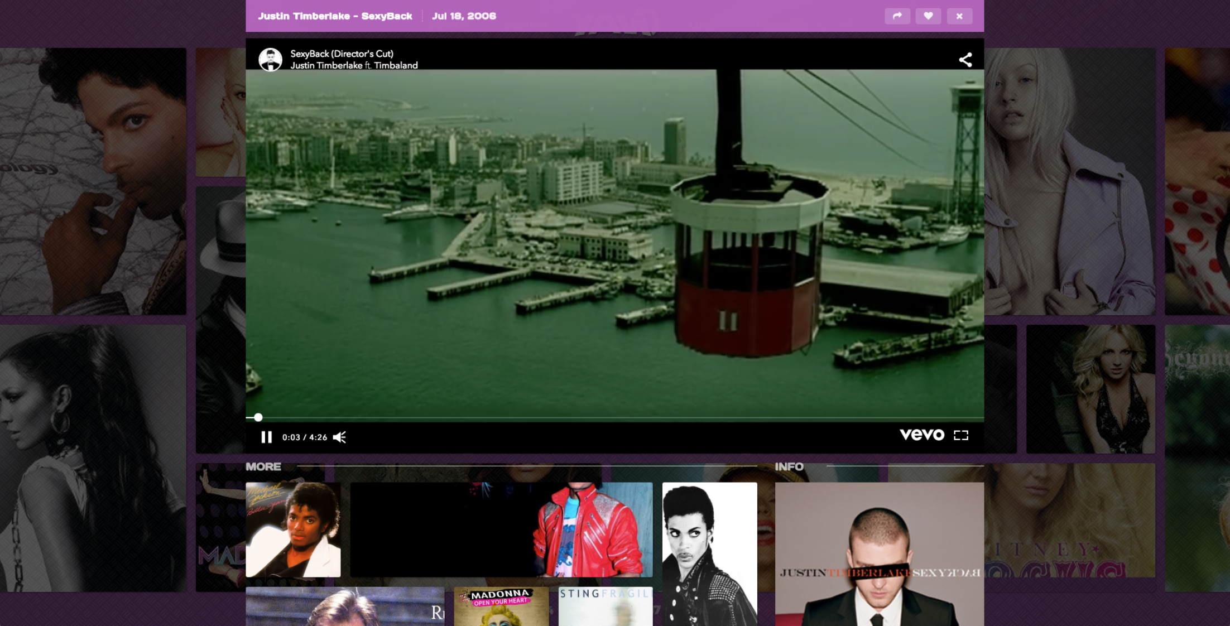Select blonde woman in lilac jacket tile

coord(1070,181)
